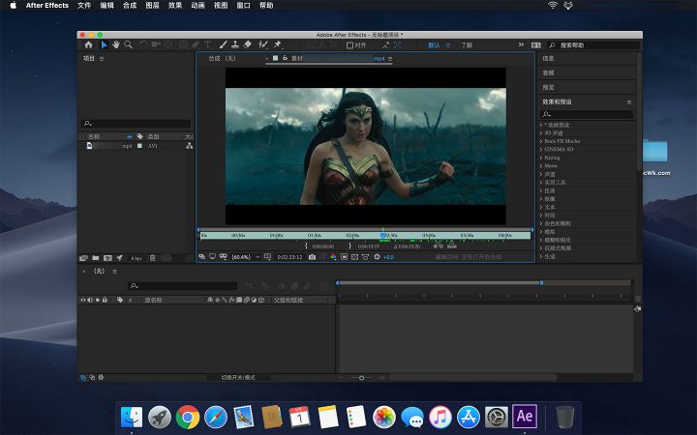697x435 pixels.
Task: Select the Zoom magnifier tool
Action: point(129,44)
